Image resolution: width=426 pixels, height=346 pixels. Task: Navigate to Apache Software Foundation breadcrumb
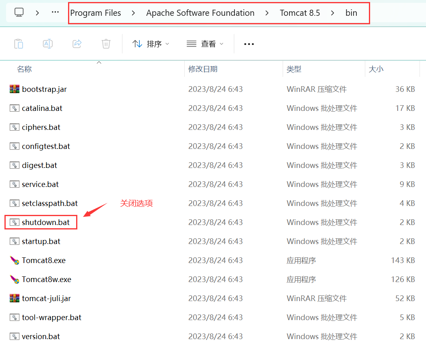click(x=200, y=13)
